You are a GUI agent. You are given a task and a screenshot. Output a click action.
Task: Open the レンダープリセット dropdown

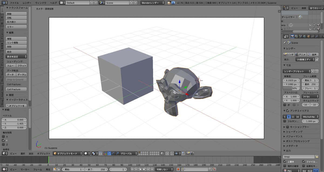tap(297, 71)
